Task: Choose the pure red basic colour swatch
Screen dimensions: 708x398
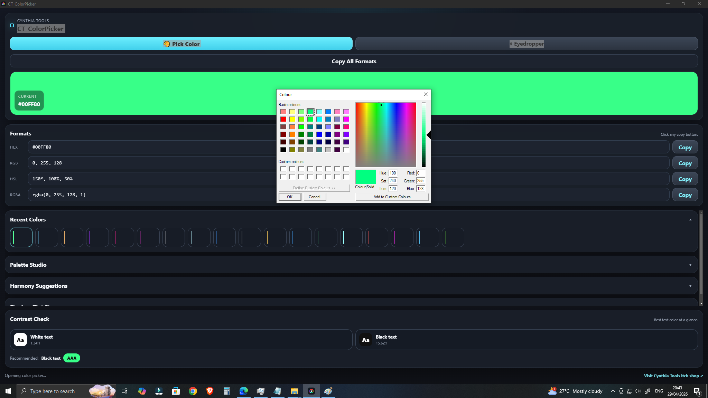Action: [283, 119]
